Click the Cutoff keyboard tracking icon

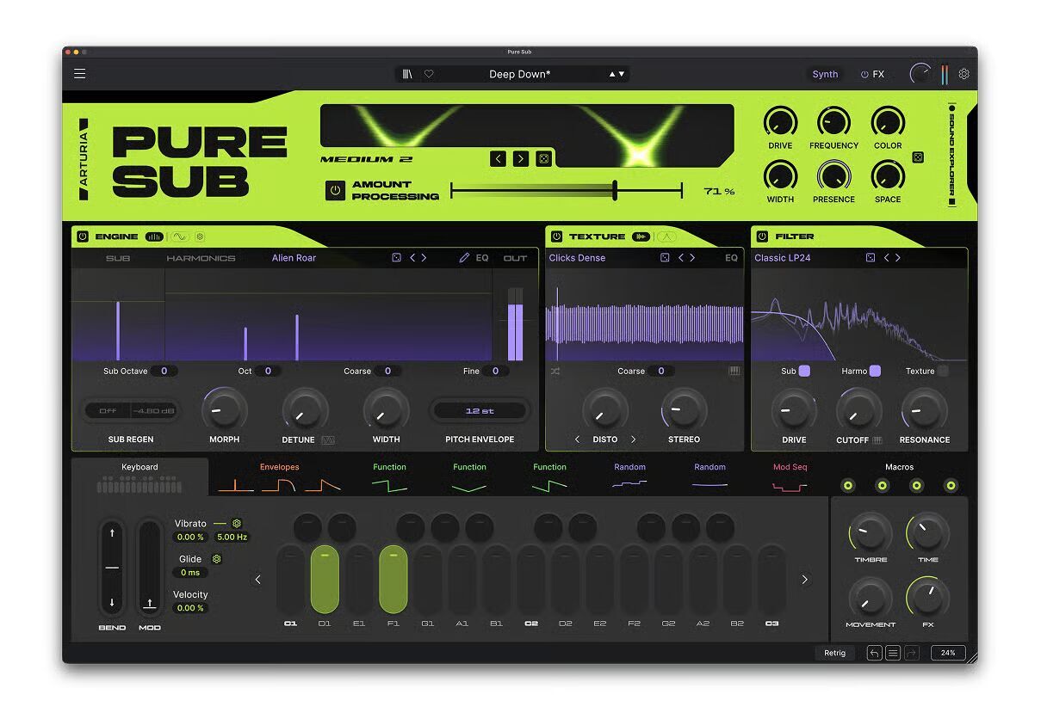[x=877, y=439]
